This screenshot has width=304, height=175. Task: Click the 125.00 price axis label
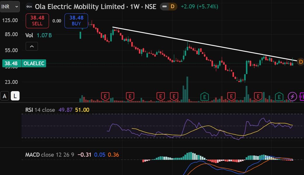point(10,20)
